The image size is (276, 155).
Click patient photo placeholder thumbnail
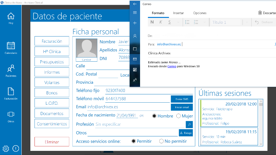pyautogui.click(x=87, y=48)
